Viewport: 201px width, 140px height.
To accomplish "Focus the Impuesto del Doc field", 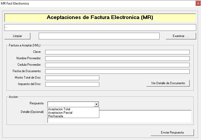I will pyautogui.click(x=72, y=84).
